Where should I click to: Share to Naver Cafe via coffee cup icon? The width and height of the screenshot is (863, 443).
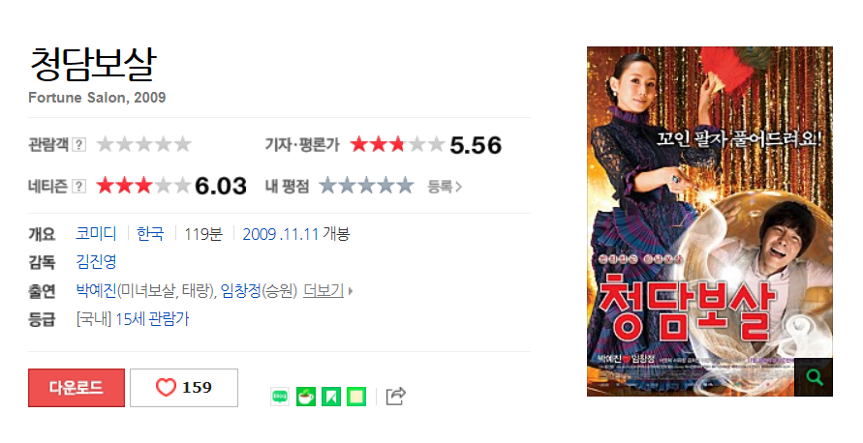306,397
